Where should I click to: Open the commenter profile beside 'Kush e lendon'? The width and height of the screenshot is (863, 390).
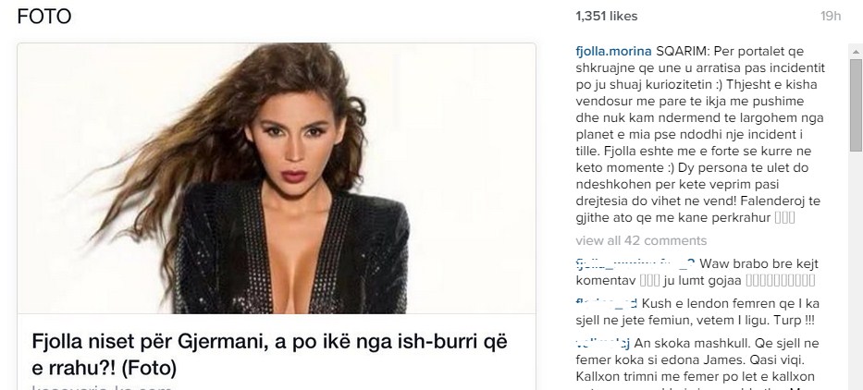[607, 302]
